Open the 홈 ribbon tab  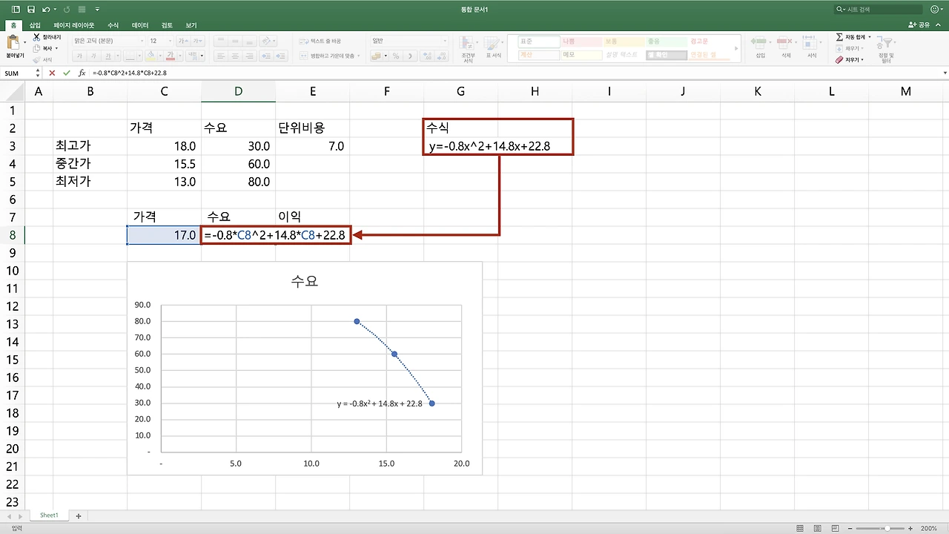[x=12, y=25]
